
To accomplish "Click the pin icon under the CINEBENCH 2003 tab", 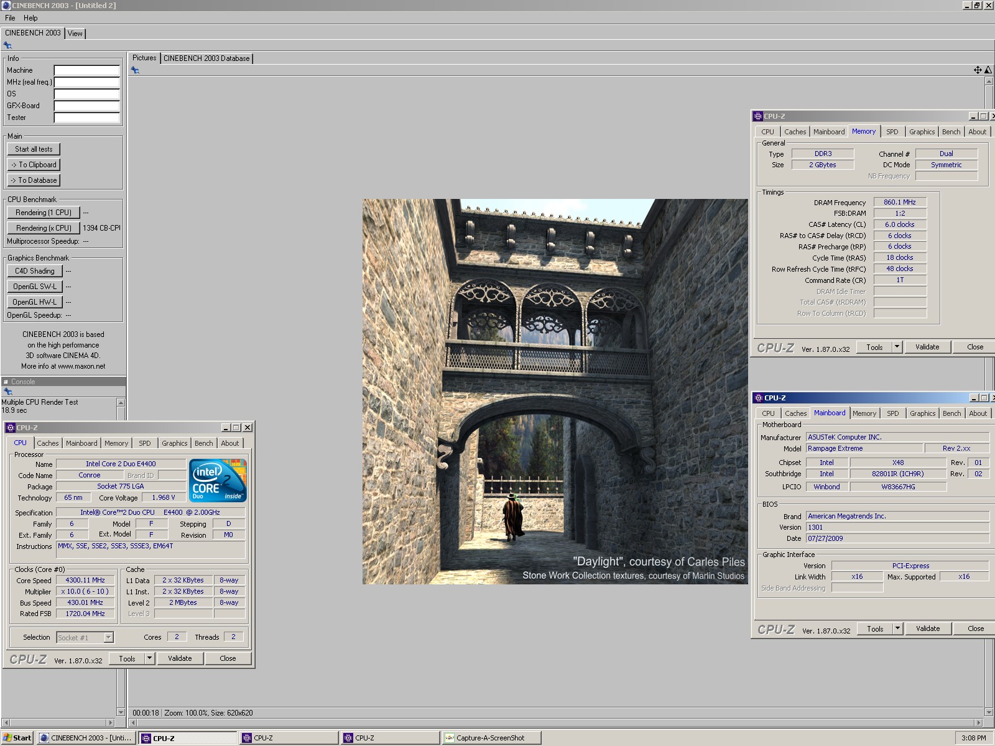I will point(7,45).
